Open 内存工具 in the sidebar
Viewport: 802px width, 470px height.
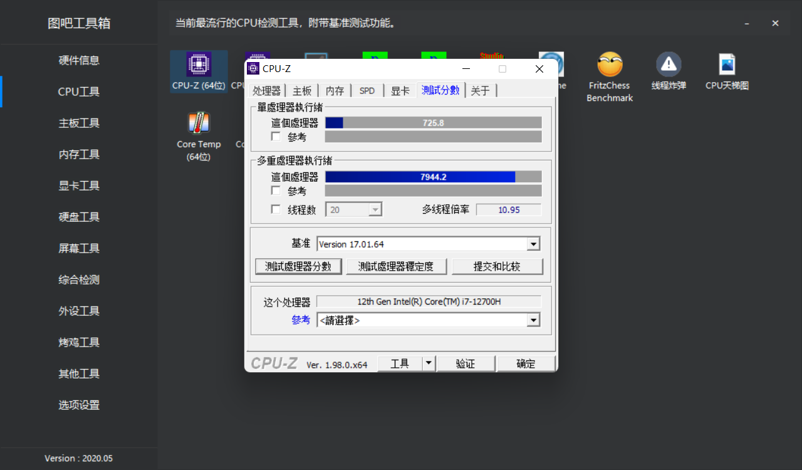[79, 154]
